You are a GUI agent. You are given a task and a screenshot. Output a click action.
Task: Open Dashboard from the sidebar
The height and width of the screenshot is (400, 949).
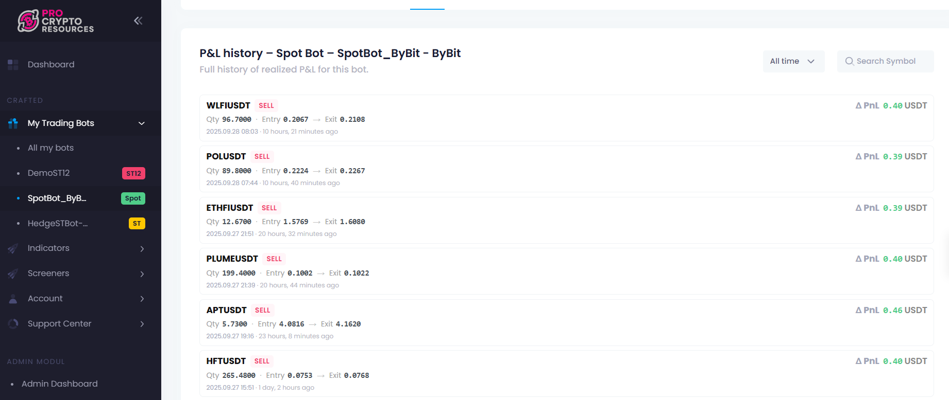51,65
